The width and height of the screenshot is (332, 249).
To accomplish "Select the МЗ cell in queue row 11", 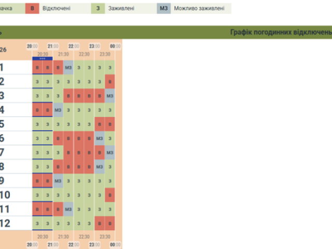I will point(68,209).
